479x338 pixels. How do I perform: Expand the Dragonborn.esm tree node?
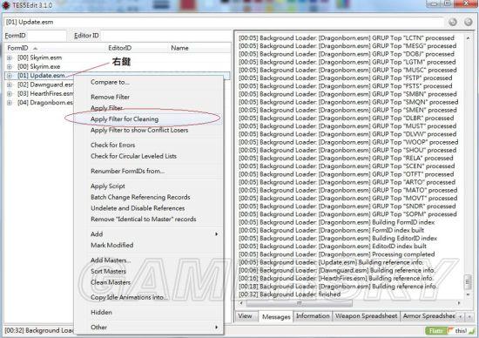(x=10, y=103)
